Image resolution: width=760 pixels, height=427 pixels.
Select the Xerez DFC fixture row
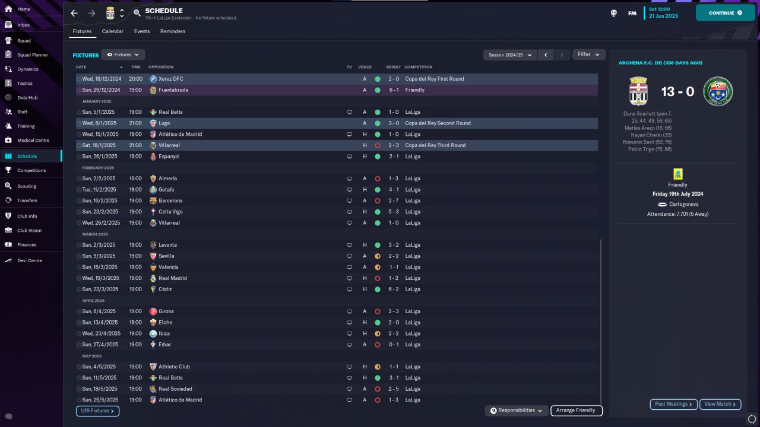pos(337,79)
